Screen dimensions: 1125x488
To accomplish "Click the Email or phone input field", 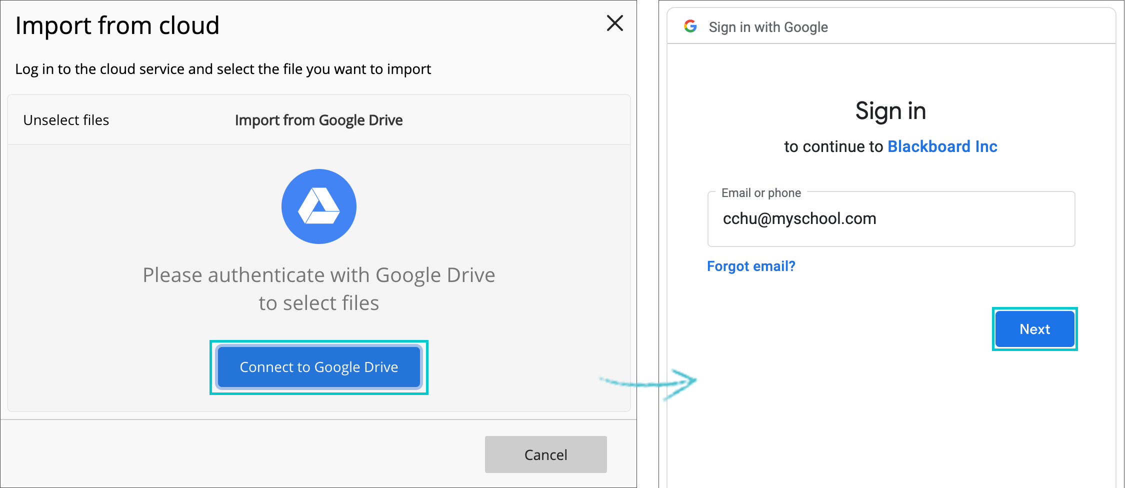I will click(x=891, y=218).
